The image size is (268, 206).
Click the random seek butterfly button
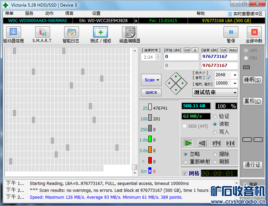[x=216, y=143]
